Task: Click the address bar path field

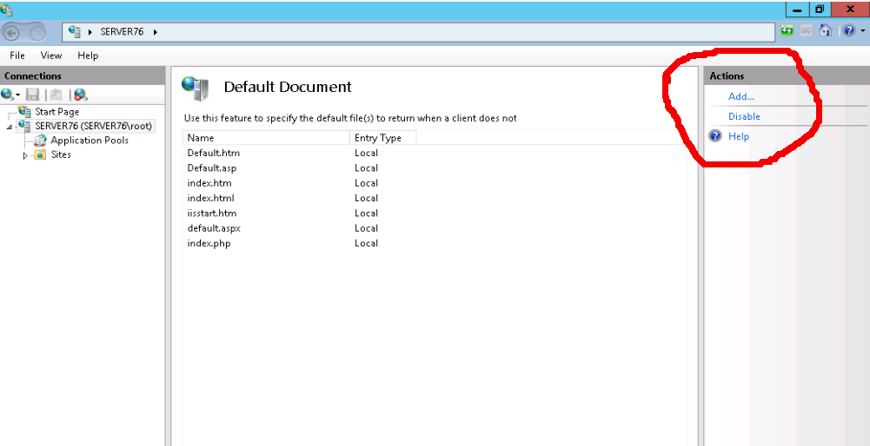Action: [419, 32]
